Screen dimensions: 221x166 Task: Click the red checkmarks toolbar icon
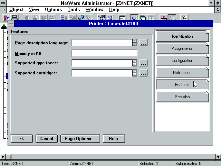pos(163,18)
